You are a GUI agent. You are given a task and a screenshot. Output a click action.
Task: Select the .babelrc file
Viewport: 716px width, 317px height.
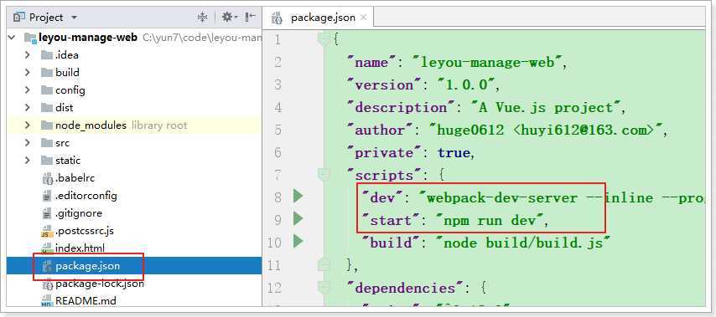click(x=75, y=178)
